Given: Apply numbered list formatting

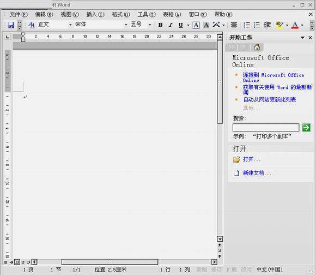Looking at the screenshot, I should point(247,25).
